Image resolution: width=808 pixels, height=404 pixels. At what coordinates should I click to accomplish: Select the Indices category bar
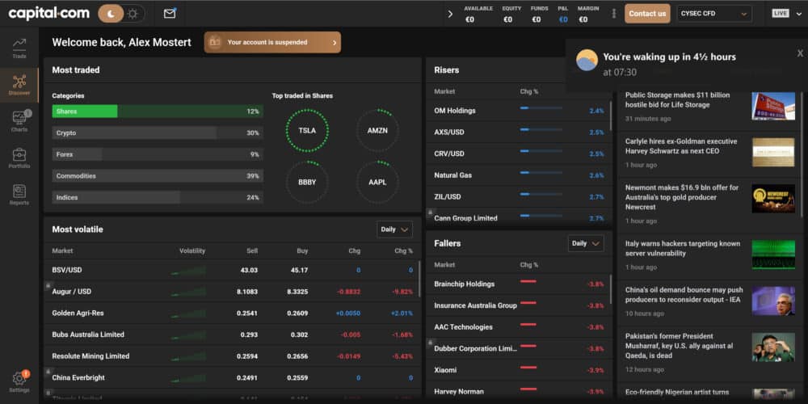pos(158,197)
